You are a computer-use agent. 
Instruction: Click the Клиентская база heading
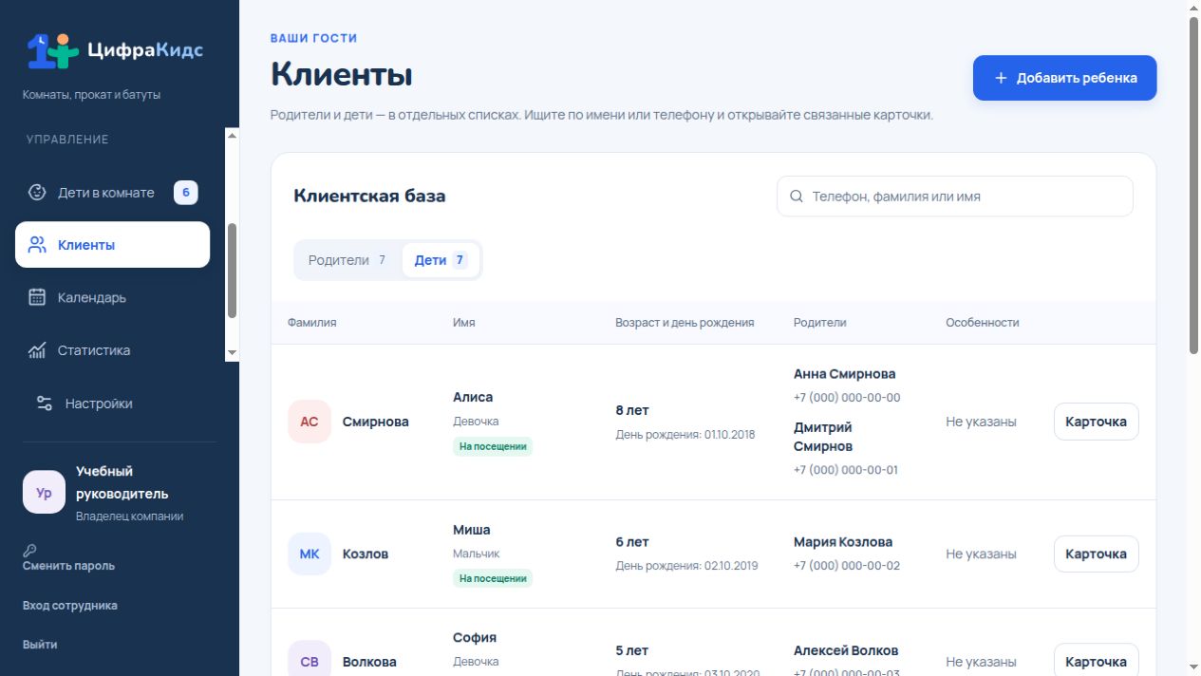(369, 197)
